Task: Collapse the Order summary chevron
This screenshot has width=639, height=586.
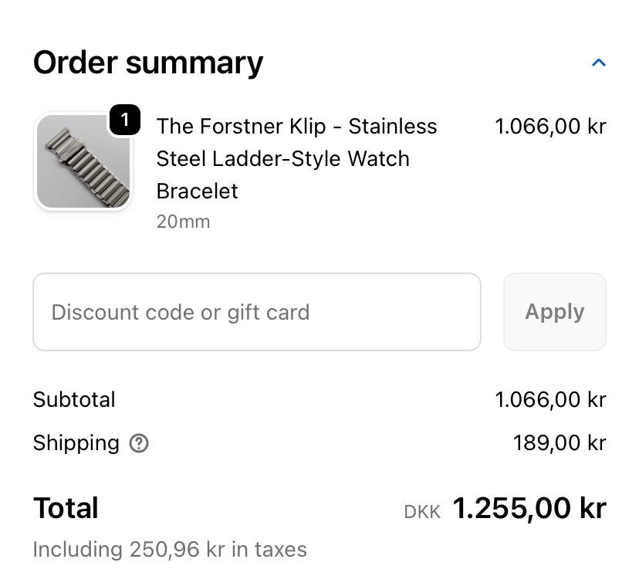Action: point(598,63)
